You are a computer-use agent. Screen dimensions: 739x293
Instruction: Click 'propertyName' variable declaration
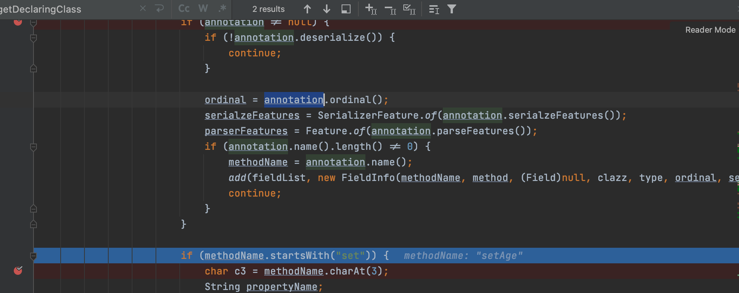click(282, 287)
